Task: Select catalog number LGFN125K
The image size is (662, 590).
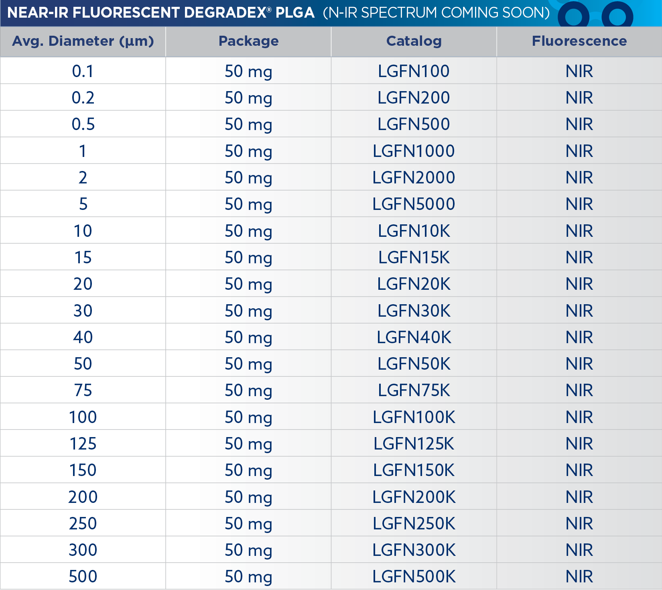Action: coord(414,444)
